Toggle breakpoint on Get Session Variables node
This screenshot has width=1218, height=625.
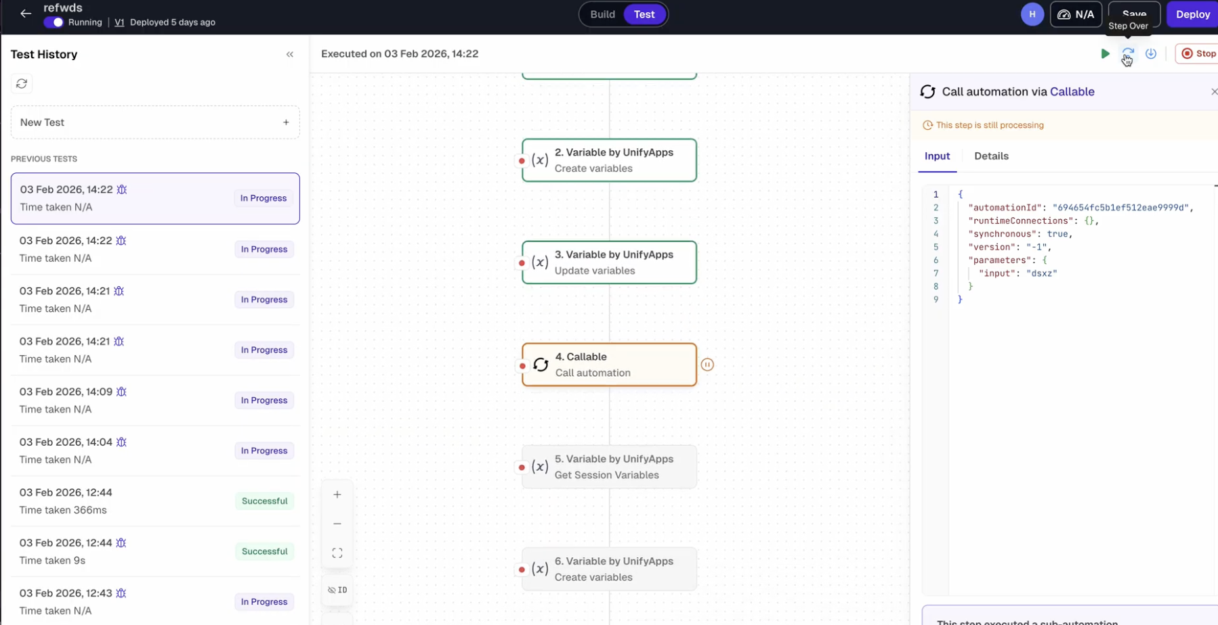pos(522,467)
